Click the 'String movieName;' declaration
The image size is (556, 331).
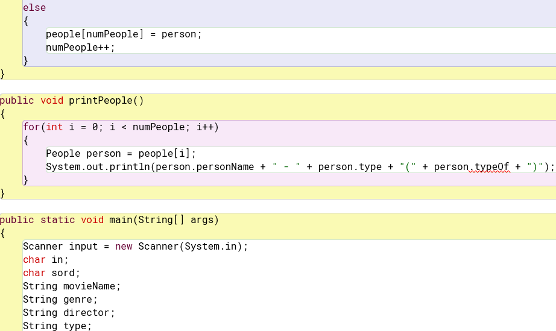pos(72,286)
